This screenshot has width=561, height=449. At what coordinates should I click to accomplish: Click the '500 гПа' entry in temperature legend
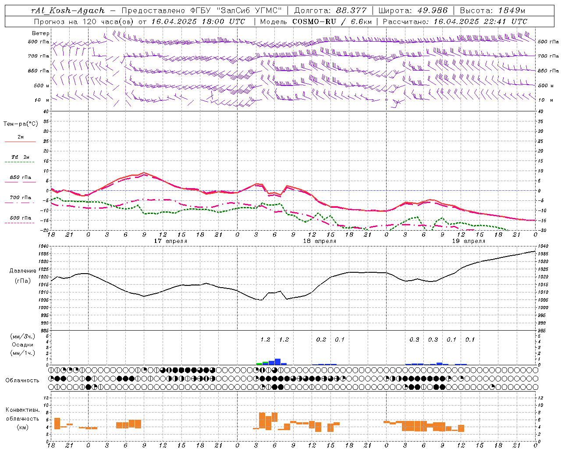click(20, 218)
